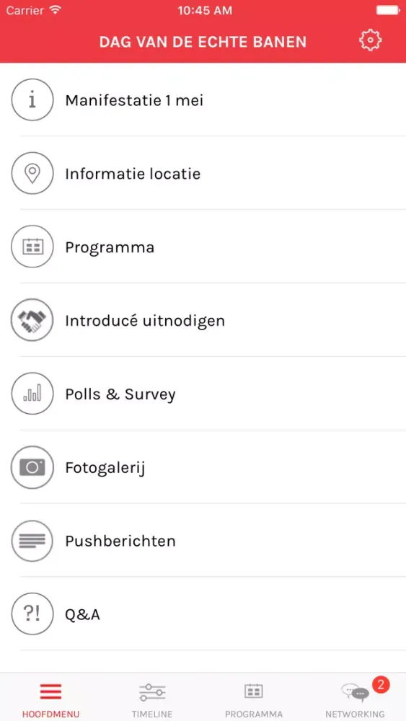Open Informatie locatie entry
The height and width of the screenshot is (721, 406).
(x=203, y=173)
